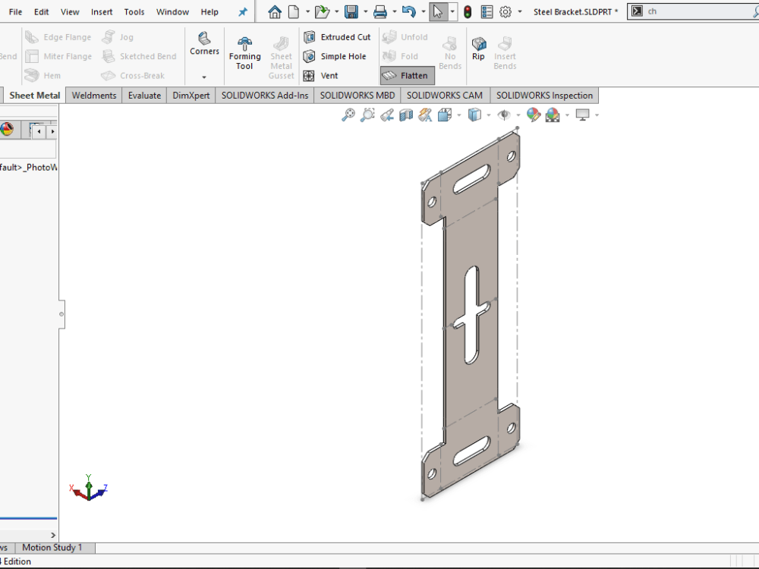Open the View Orientation dropdown
This screenshot has width=759, height=569.
click(x=458, y=115)
